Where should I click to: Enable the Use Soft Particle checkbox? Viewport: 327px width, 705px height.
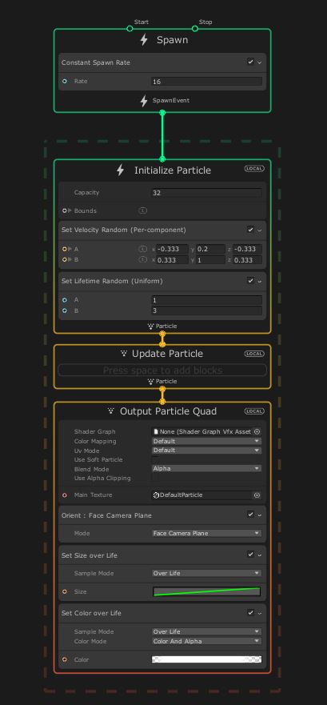[155, 460]
